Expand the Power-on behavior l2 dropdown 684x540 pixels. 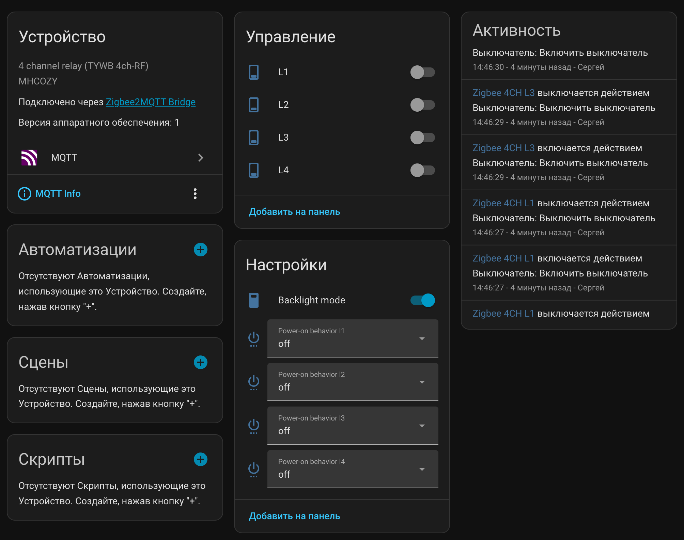pyautogui.click(x=353, y=382)
